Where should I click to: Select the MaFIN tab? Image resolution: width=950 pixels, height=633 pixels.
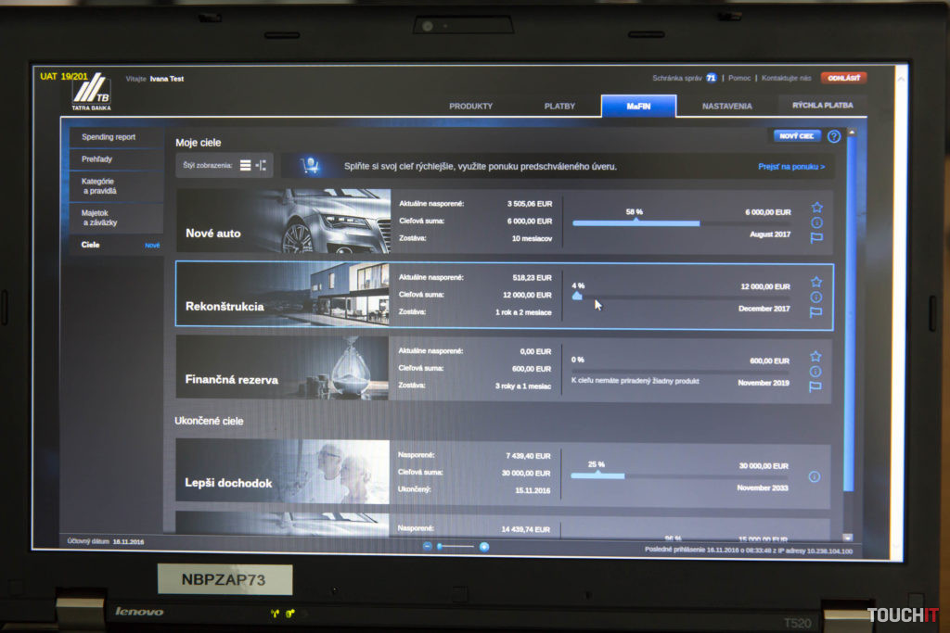[638, 106]
